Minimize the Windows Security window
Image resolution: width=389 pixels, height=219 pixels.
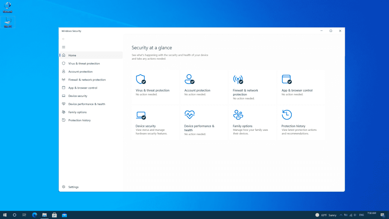click(x=321, y=31)
